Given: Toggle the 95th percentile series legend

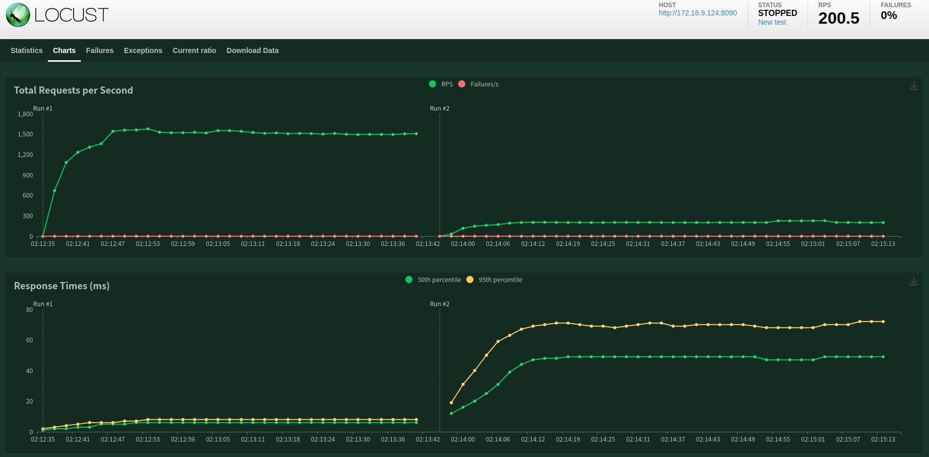Looking at the screenshot, I should point(494,279).
